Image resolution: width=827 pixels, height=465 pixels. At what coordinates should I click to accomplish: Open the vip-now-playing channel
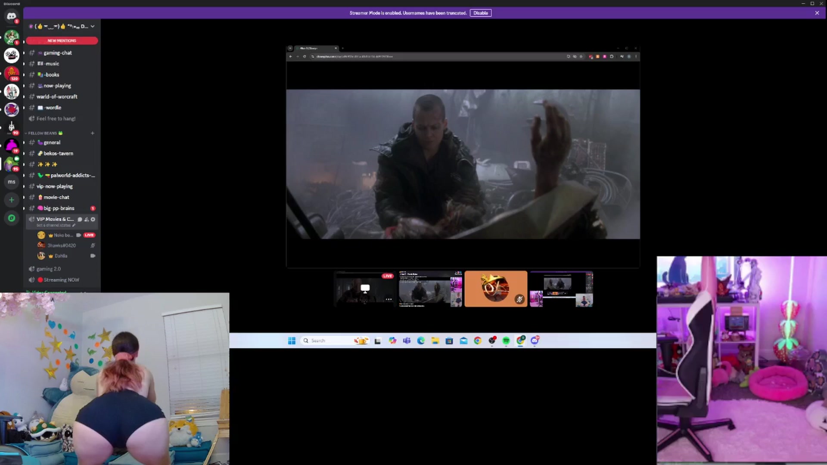click(x=62, y=186)
